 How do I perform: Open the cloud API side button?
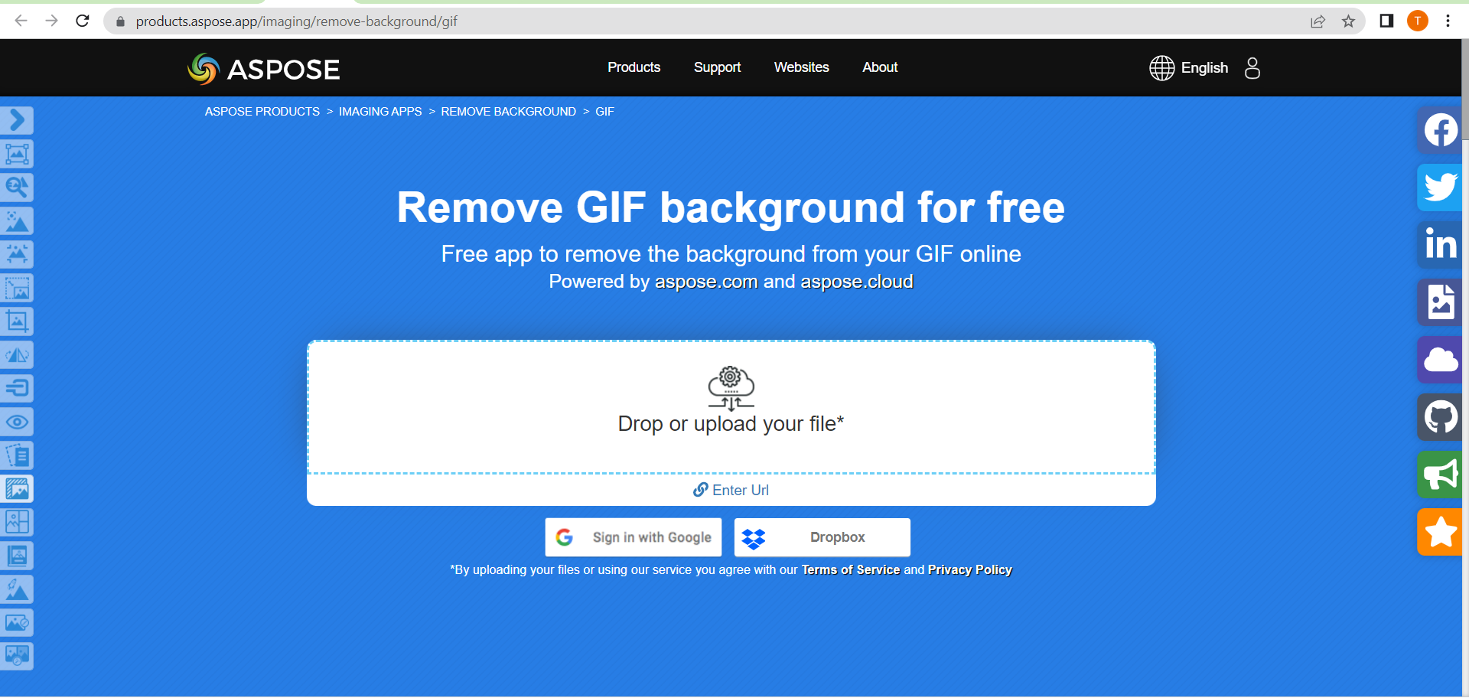coord(1440,360)
